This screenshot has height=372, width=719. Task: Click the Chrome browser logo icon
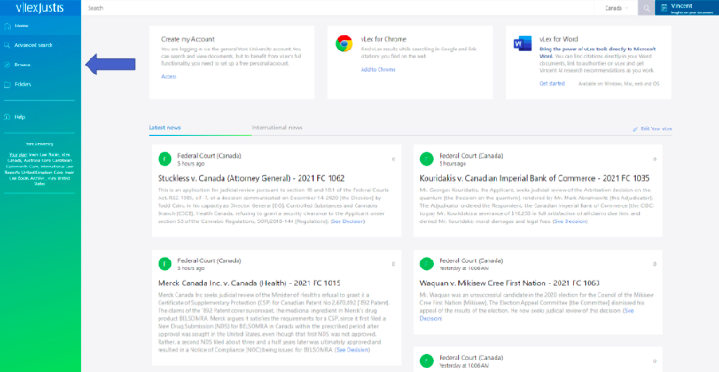point(344,43)
